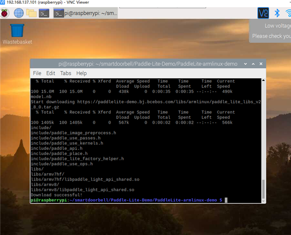This screenshot has width=291, height=235.
Task: Maximize the terminal window
Action: [x=253, y=64]
